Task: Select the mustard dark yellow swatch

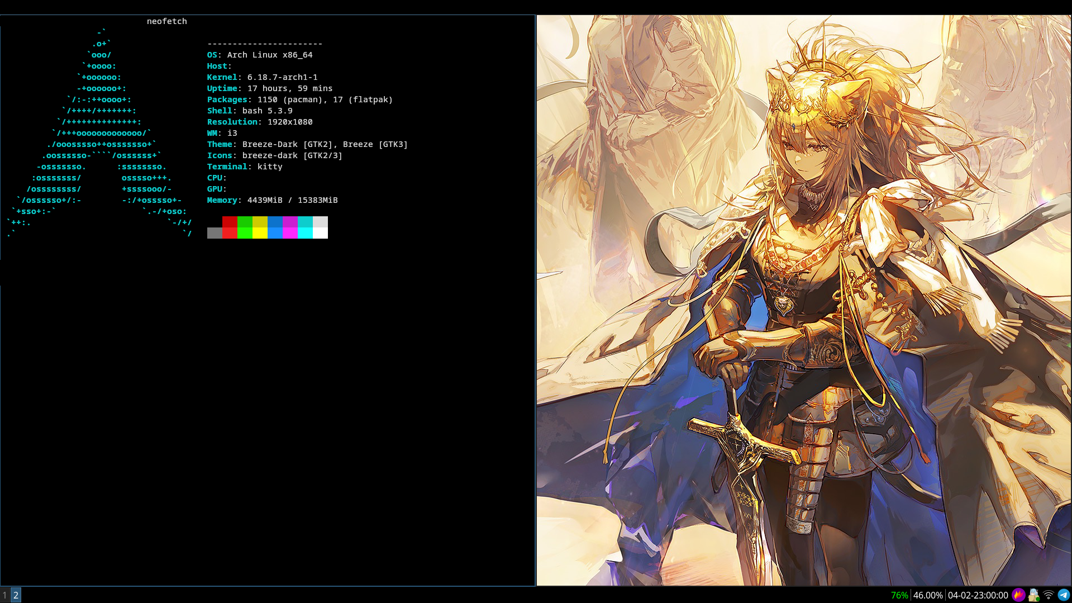Action: click(x=260, y=222)
